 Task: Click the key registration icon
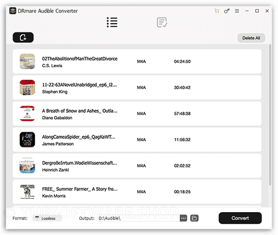tap(227, 11)
